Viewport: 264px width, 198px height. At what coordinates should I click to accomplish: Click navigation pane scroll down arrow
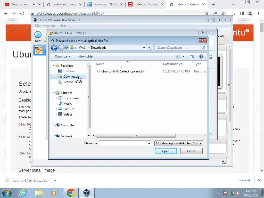[x=89, y=136]
